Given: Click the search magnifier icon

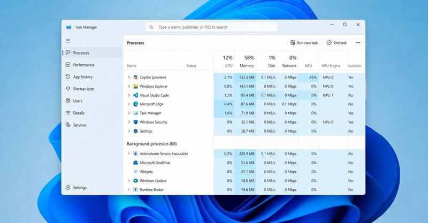Looking at the screenshot, I should [x=151, y=27].
